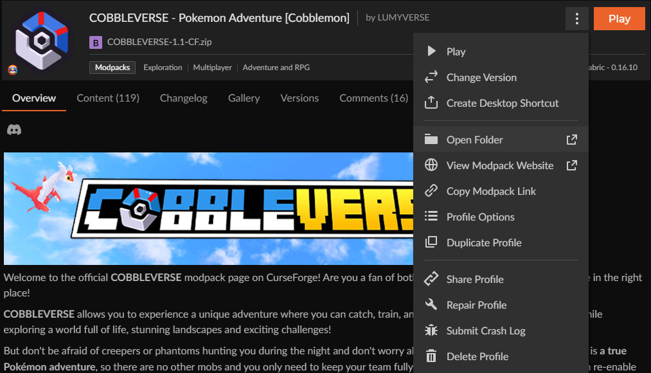Go to the Versions tab

click(299, 98)
